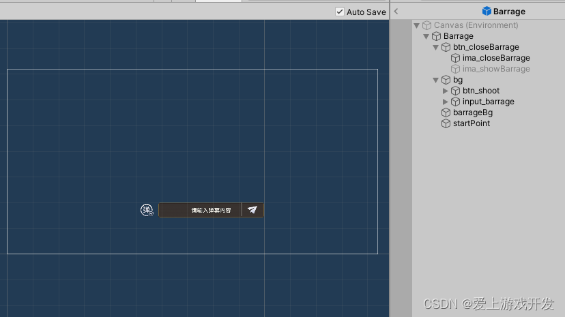Collapse the Barrage tree node

coord(426,36)
